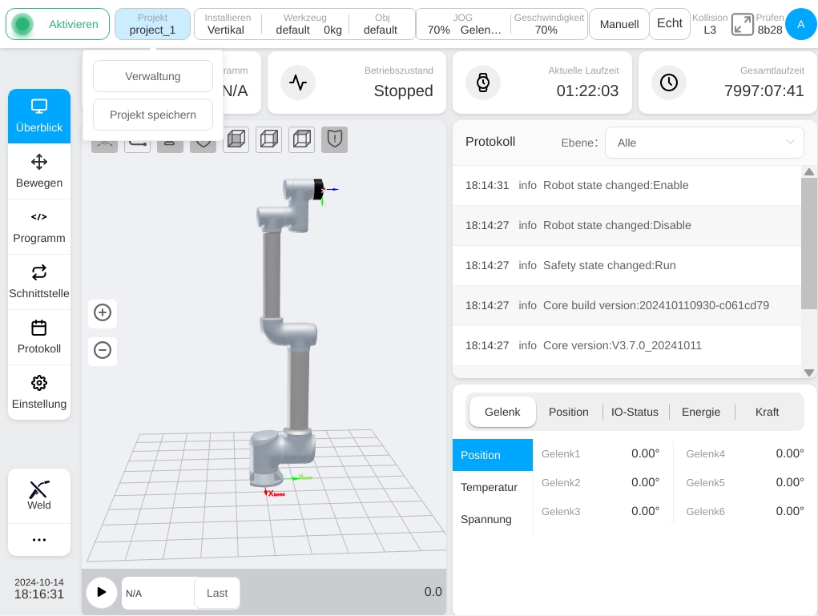Open the user account avatar A

point(801,24)
